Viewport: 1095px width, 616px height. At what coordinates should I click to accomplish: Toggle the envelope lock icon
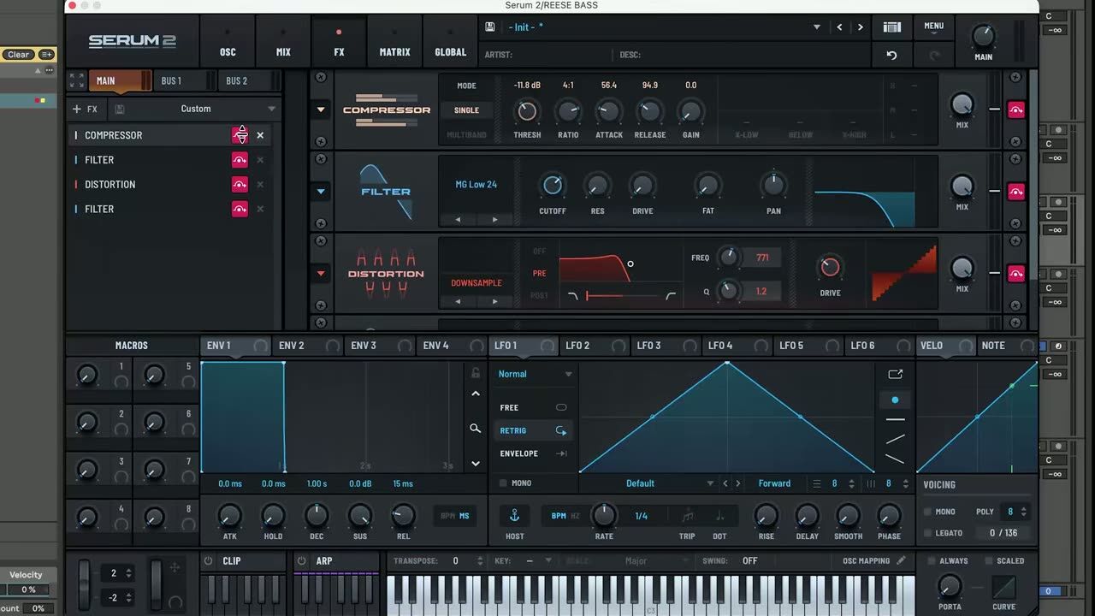(x=476, y=373)
